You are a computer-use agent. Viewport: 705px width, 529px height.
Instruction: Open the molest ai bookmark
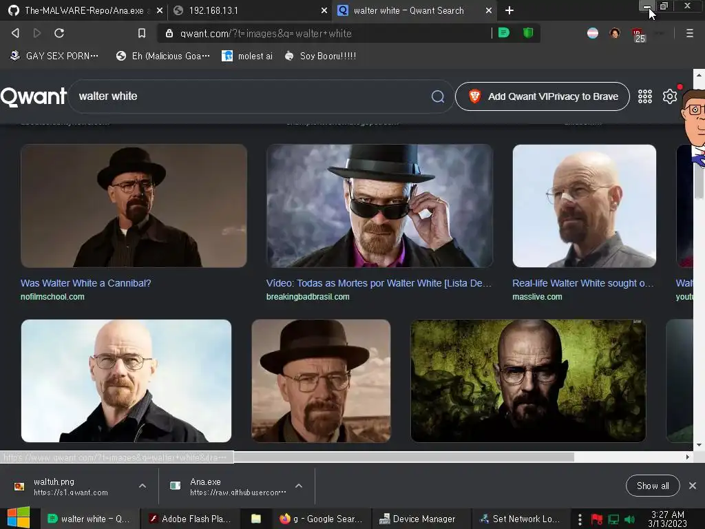pyautogui.click(x=247, y=56)
